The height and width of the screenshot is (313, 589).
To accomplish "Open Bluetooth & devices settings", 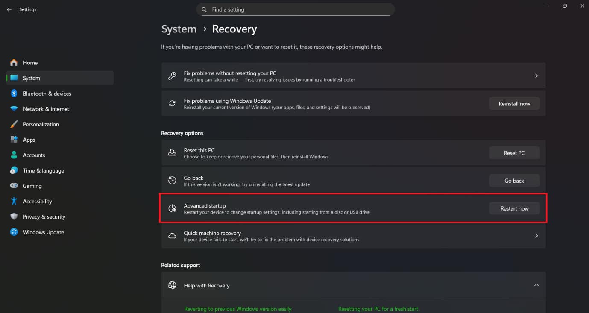I will click(x=47, y=93).
